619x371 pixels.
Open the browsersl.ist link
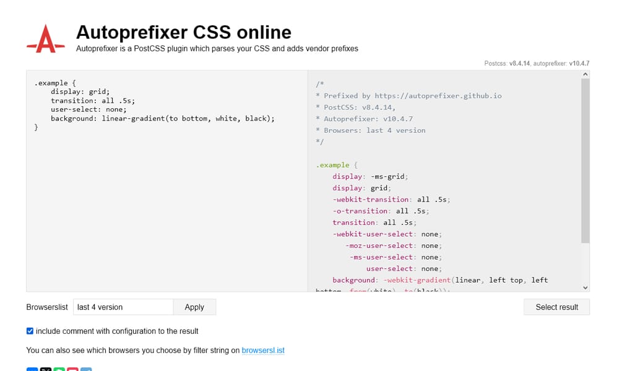[263, 350]
